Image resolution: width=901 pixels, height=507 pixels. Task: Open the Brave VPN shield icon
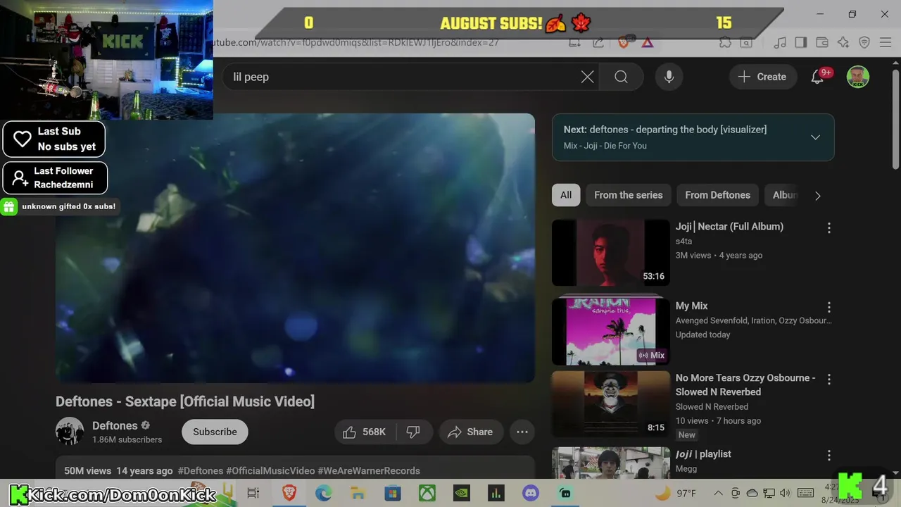[864, 42]
